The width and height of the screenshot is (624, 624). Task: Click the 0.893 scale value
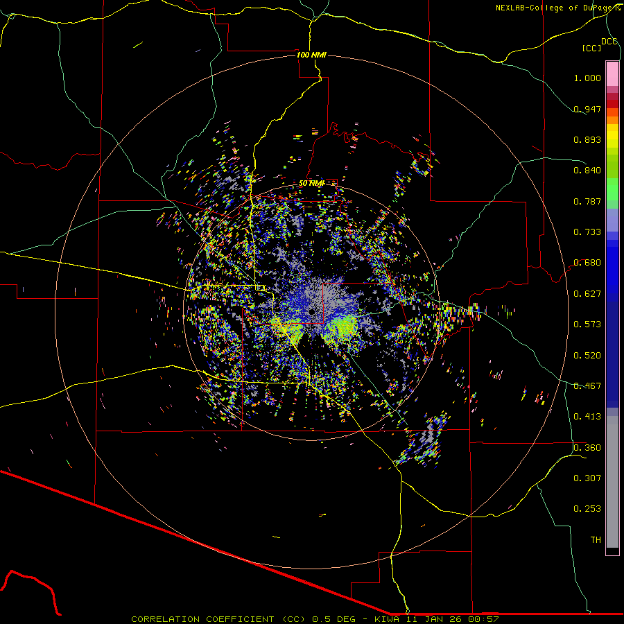587,139
